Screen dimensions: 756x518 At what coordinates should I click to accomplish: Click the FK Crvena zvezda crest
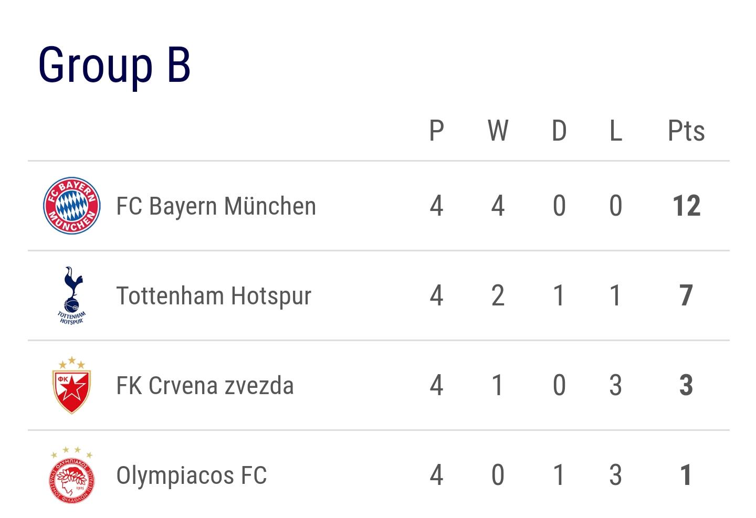click(x=71, y=385)
